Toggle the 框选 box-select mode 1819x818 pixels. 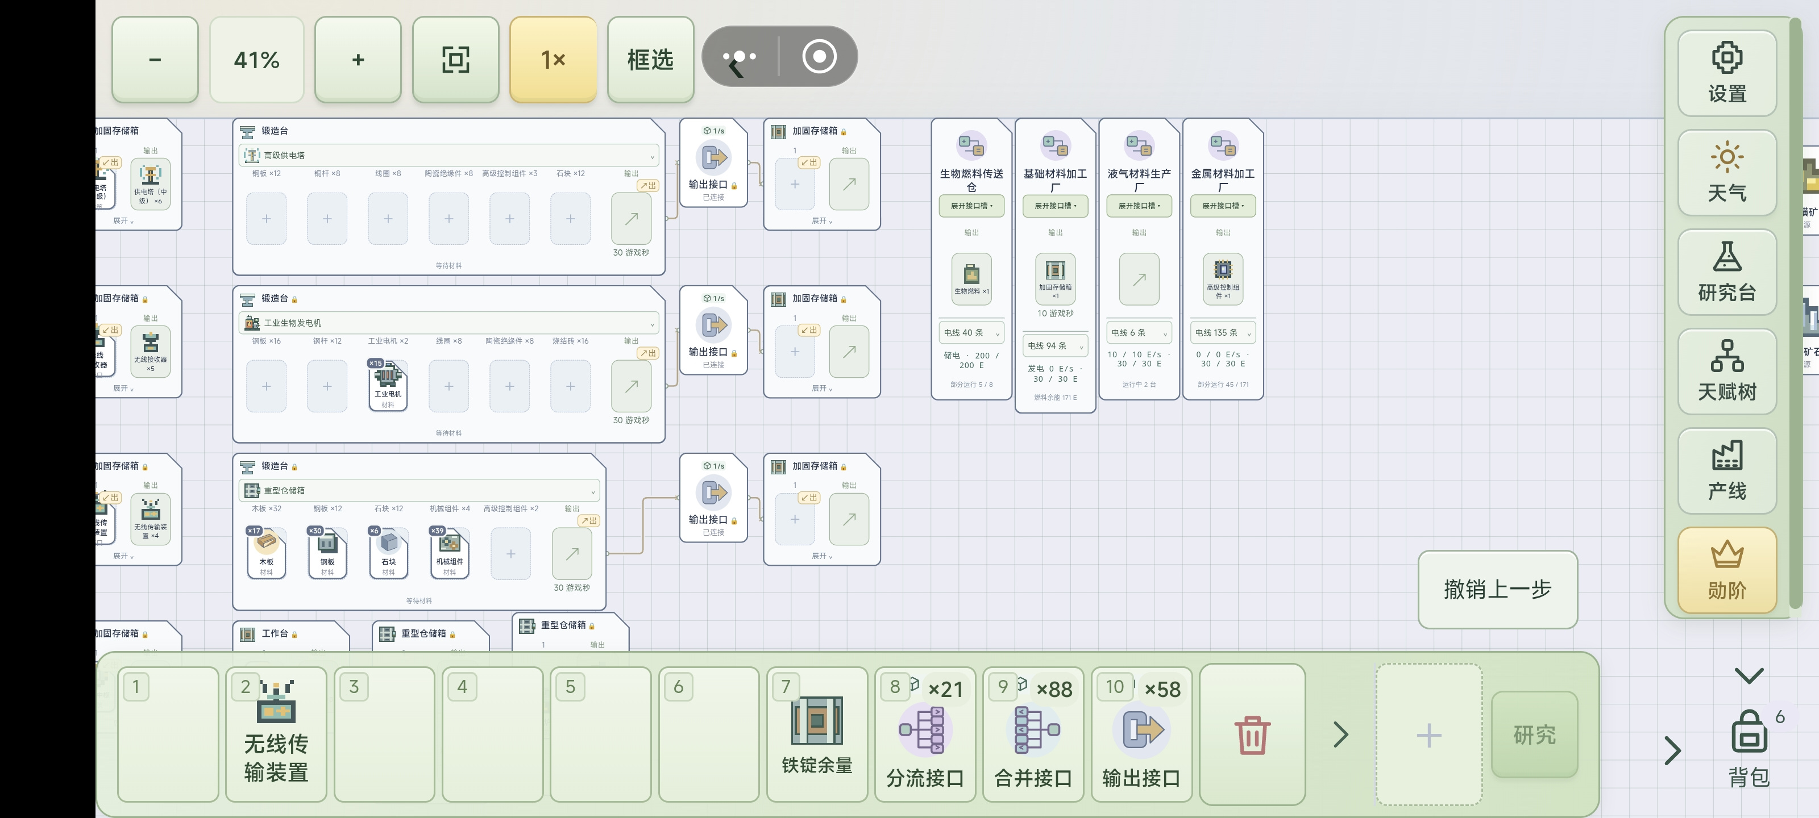click(x=650, y=60)
